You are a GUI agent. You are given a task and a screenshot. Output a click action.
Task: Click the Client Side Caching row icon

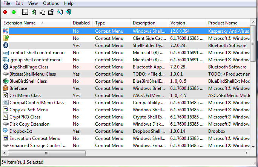coord(6,38)
